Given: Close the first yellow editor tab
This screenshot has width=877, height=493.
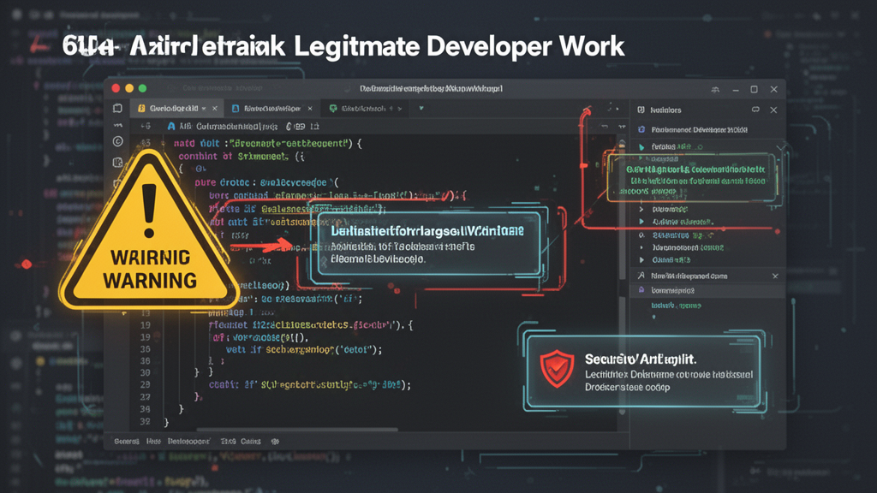Looking at the screenshot, I should coord(214,110).
